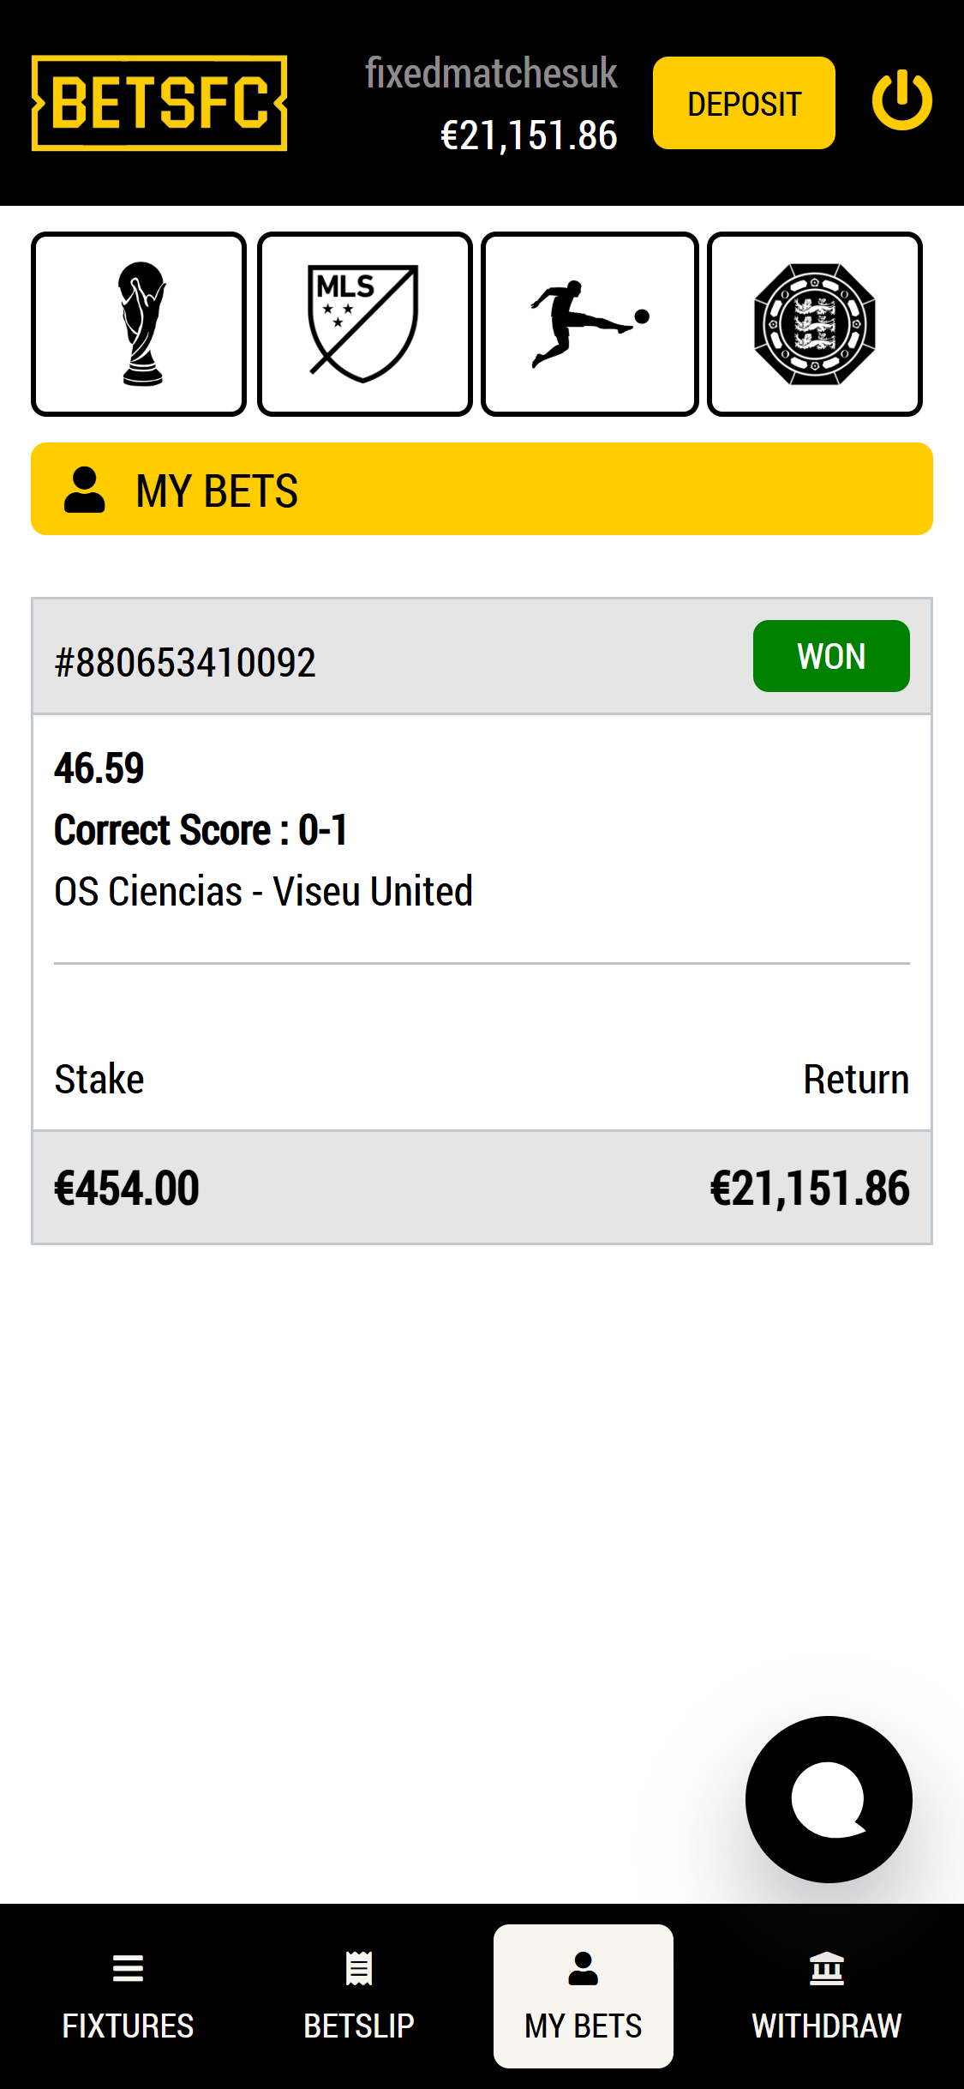Open the Betslip tab
Viewport: 964px width, 2089px height.
coord(359,1996)
